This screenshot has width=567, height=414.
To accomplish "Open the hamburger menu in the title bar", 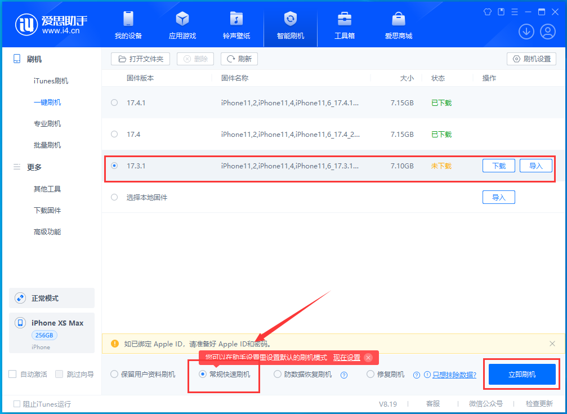I will pyautogui.click(x=514, y=11).
